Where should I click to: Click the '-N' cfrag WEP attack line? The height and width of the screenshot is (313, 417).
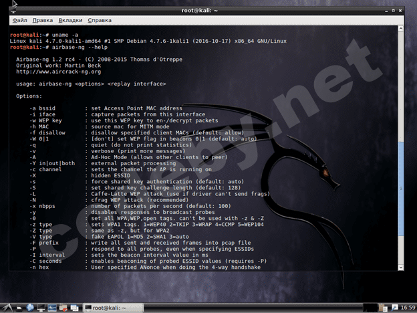point(109,200)
